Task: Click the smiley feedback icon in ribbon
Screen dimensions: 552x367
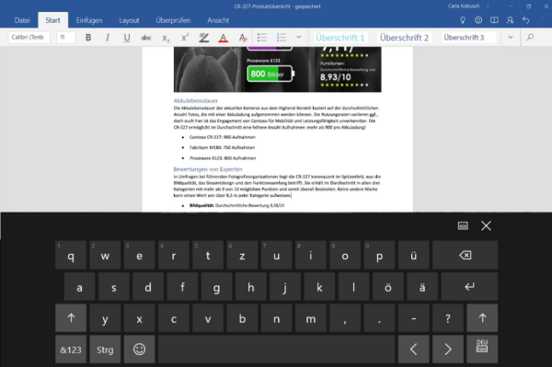Action: tap(478, 20)
